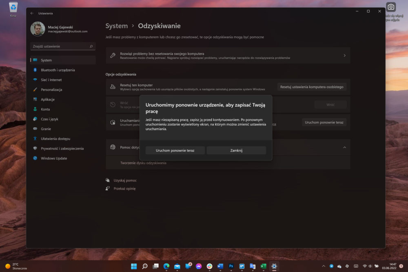Confirm with Uruchom ponownie teraz in dialog

coord(175,150)
